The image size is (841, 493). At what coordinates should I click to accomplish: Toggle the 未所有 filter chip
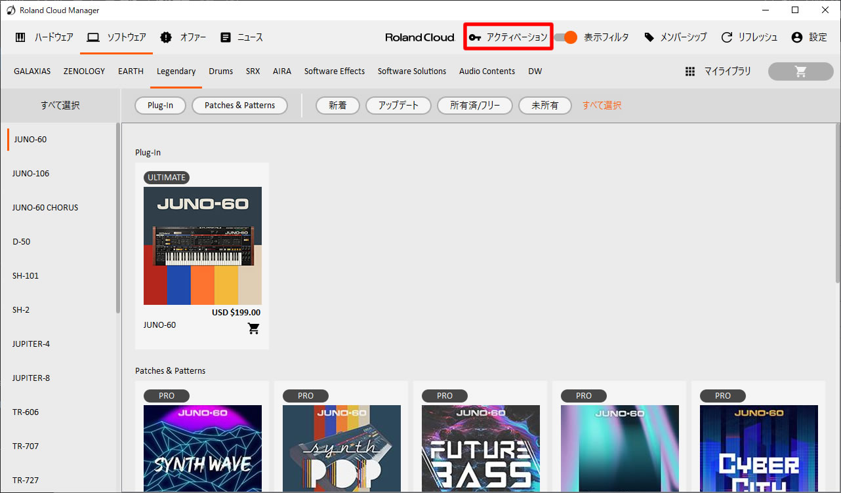pyautogui.click(x=545, y=105)
